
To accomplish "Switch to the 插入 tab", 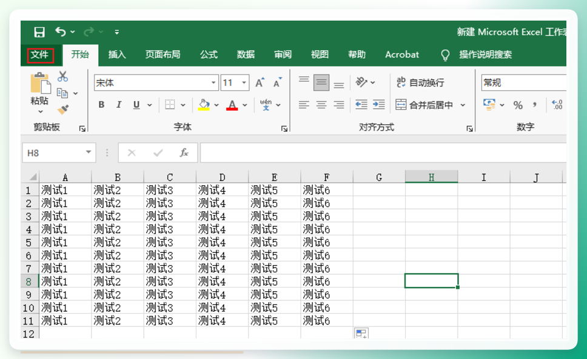I will coord(117,54).
